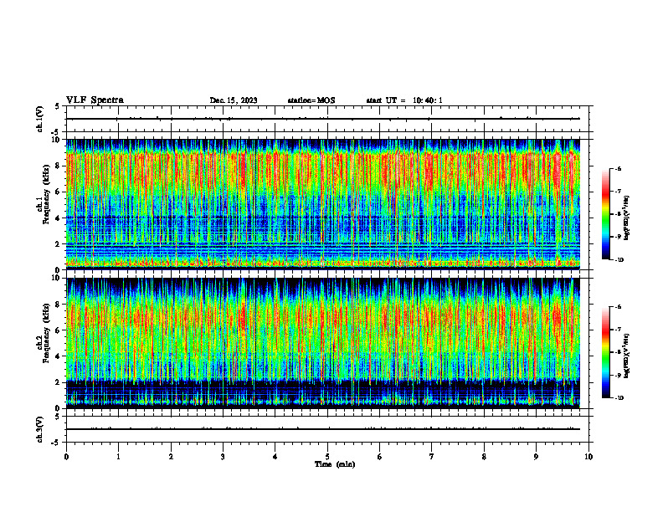663x512 pixels.
Task: Click the ch.1 voltage waveform trace
Action: [323, 119]
